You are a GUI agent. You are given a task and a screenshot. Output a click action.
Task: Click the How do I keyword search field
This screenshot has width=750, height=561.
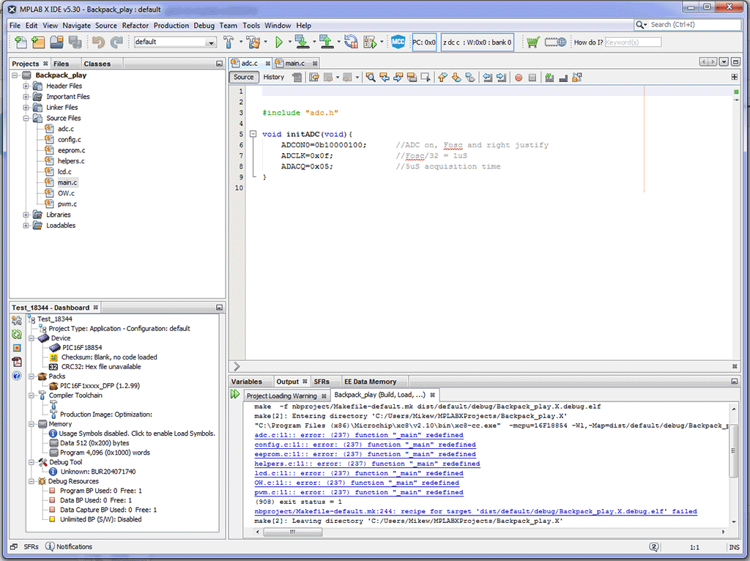click(633, 42)
